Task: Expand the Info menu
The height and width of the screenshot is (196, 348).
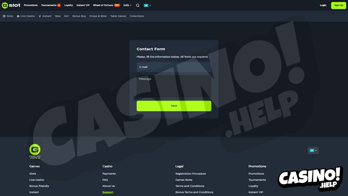Action: (127, 5)
